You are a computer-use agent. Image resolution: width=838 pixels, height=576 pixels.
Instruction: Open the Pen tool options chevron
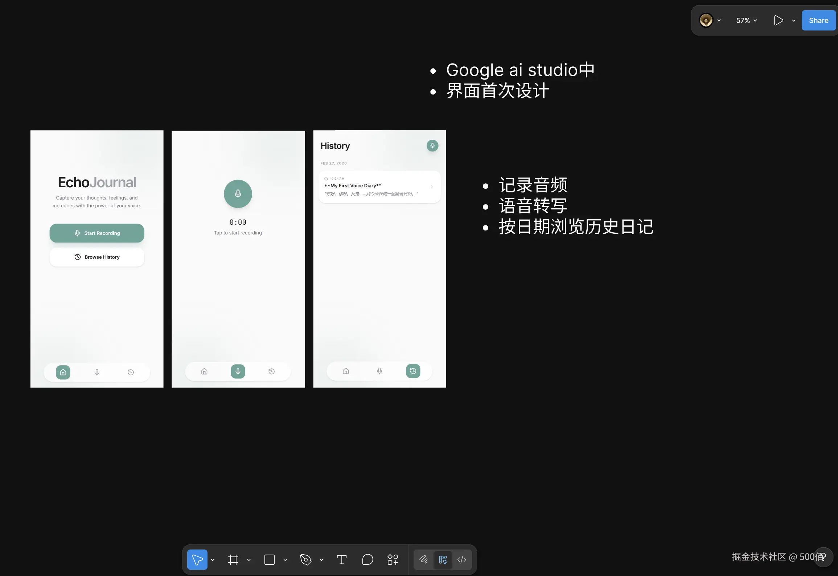321,560
